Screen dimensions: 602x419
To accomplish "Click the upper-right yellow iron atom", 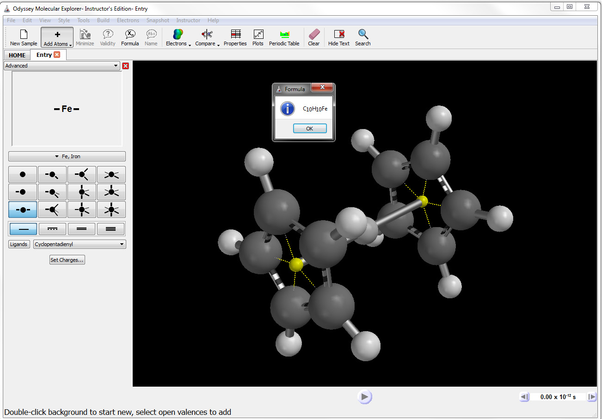I will pyautogui.click(x=422, y=201).
